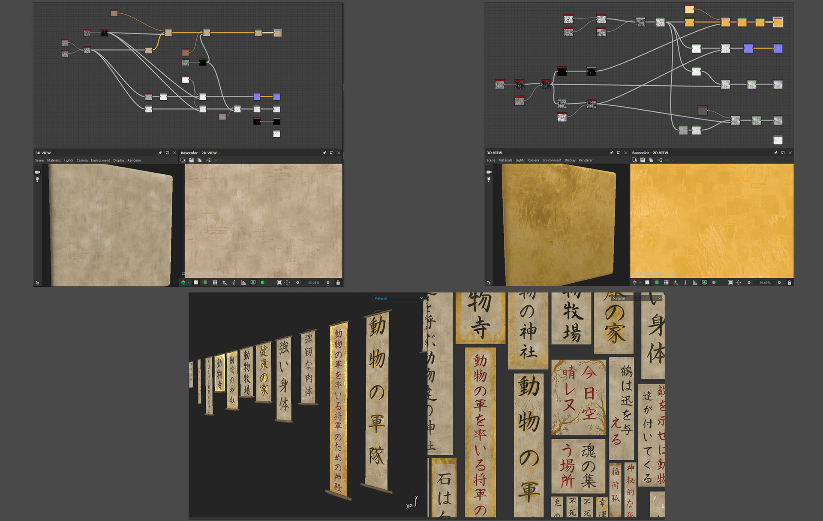The width and height of the screenshot is (823, 521).
Task: Show histogram in paper 2D view
Action: pos(243,283)
